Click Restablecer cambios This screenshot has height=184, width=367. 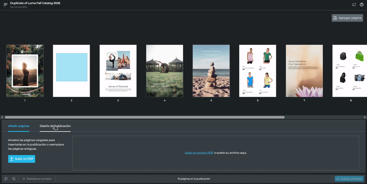pos(37,179)
